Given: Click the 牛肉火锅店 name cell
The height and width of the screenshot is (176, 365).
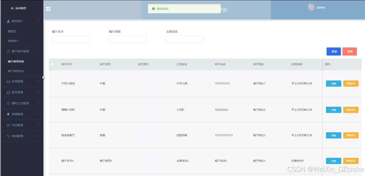Looking at the screenshot, I should [x=68, y=84].
